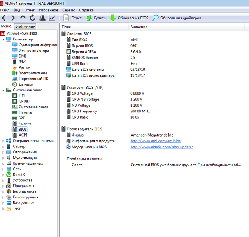Click the Программы icon in tree

9,186
